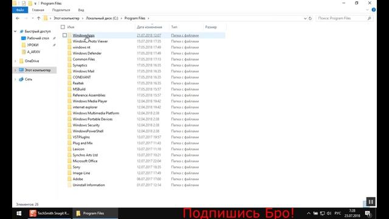389x219 pixels.
Task: Expand the ribbon with the chevron
Action: pos(367,10)
